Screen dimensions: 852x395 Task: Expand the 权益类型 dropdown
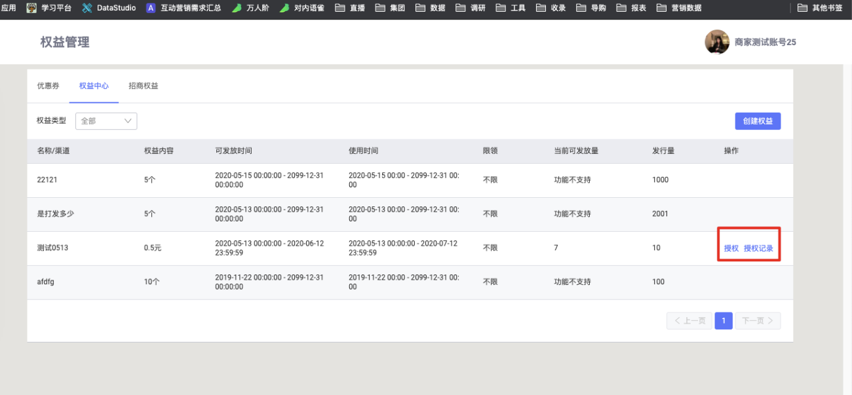coord(106,121)
